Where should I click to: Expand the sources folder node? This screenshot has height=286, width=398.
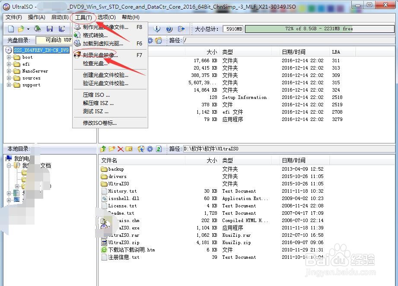(9, 78)
